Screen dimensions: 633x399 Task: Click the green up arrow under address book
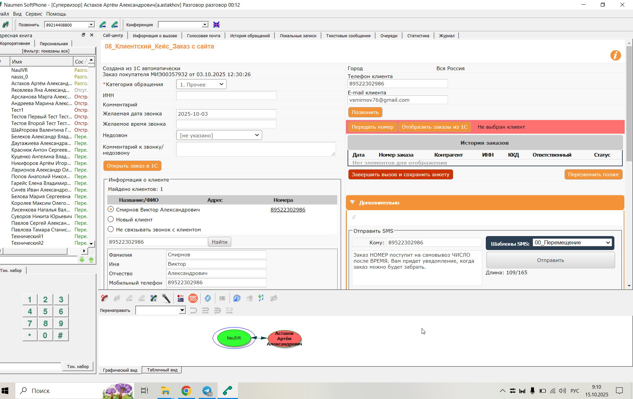[x=91, y=260]
